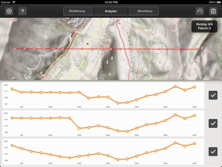The width and height of the screenshot is (222, 167).
Task: Tap the blue marker icon below the red line
Action: (x=131, y=61)
